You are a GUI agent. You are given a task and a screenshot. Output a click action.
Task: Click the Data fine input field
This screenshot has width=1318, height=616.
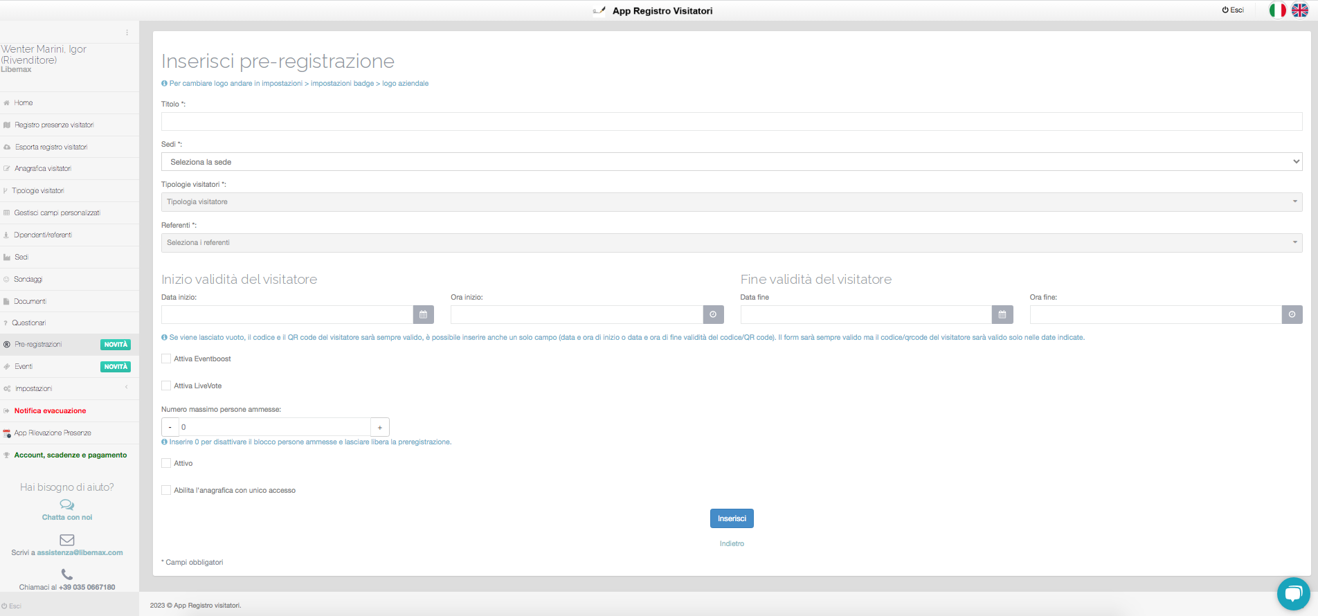click(866, 314)
